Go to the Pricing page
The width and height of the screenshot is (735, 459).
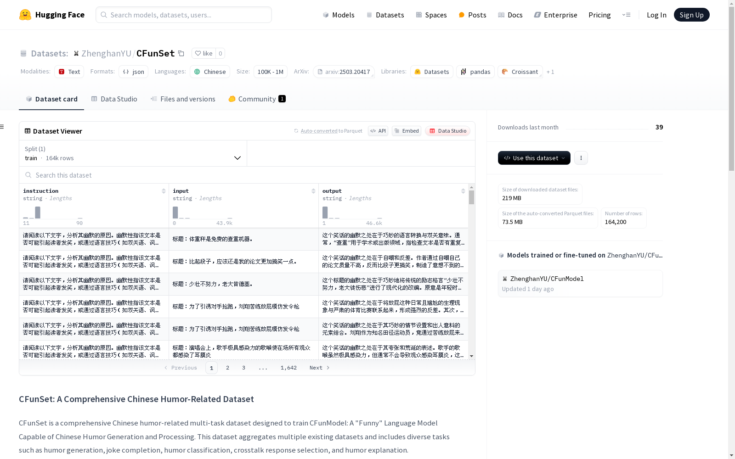click(599, 15)
